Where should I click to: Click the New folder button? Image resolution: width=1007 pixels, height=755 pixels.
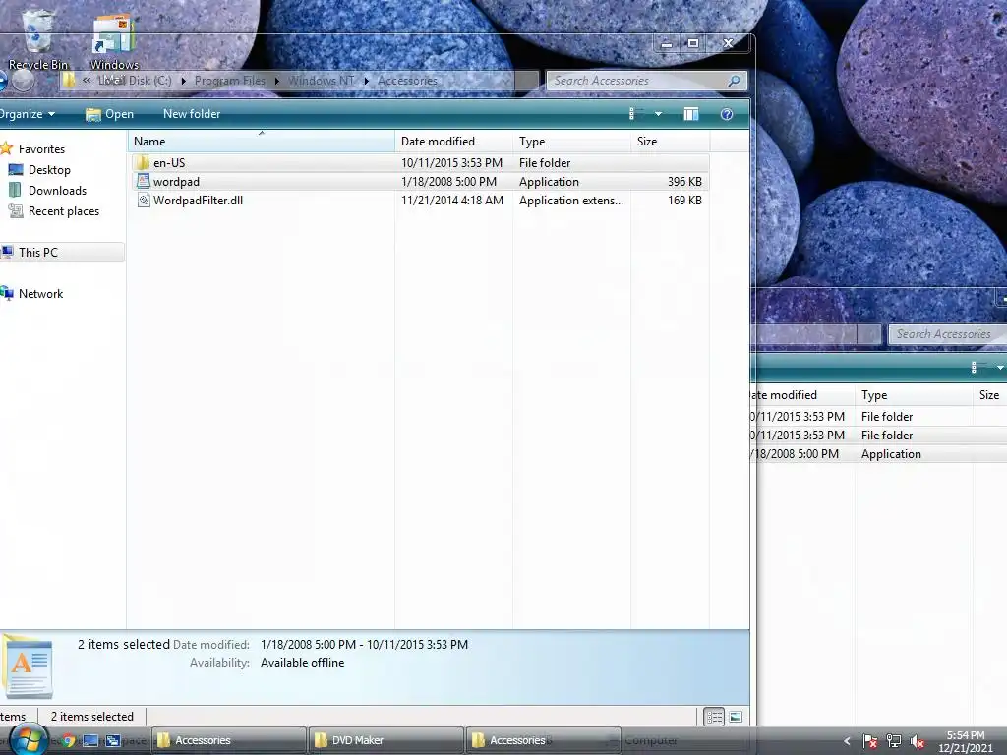[x=192, y=114]
